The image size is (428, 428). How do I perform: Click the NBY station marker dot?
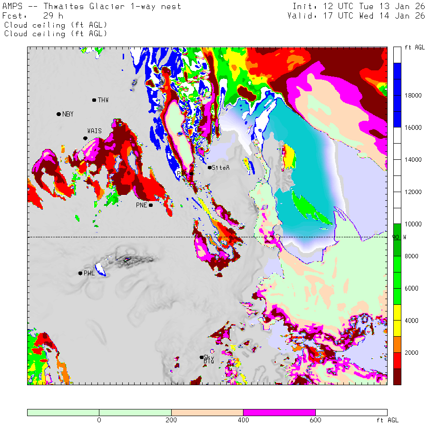pos(58,114)
